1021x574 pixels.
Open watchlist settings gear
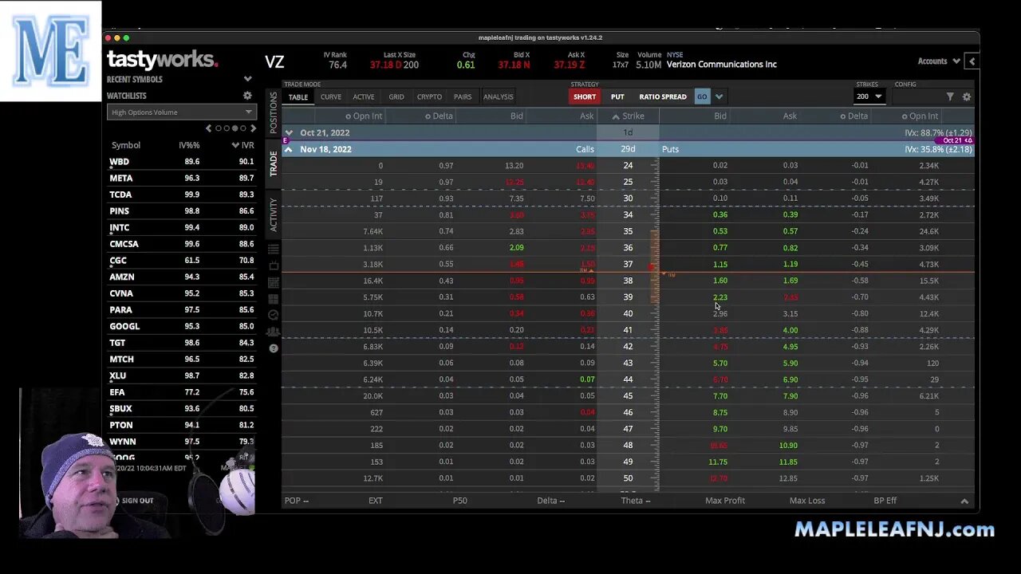(x=247, y=96)
